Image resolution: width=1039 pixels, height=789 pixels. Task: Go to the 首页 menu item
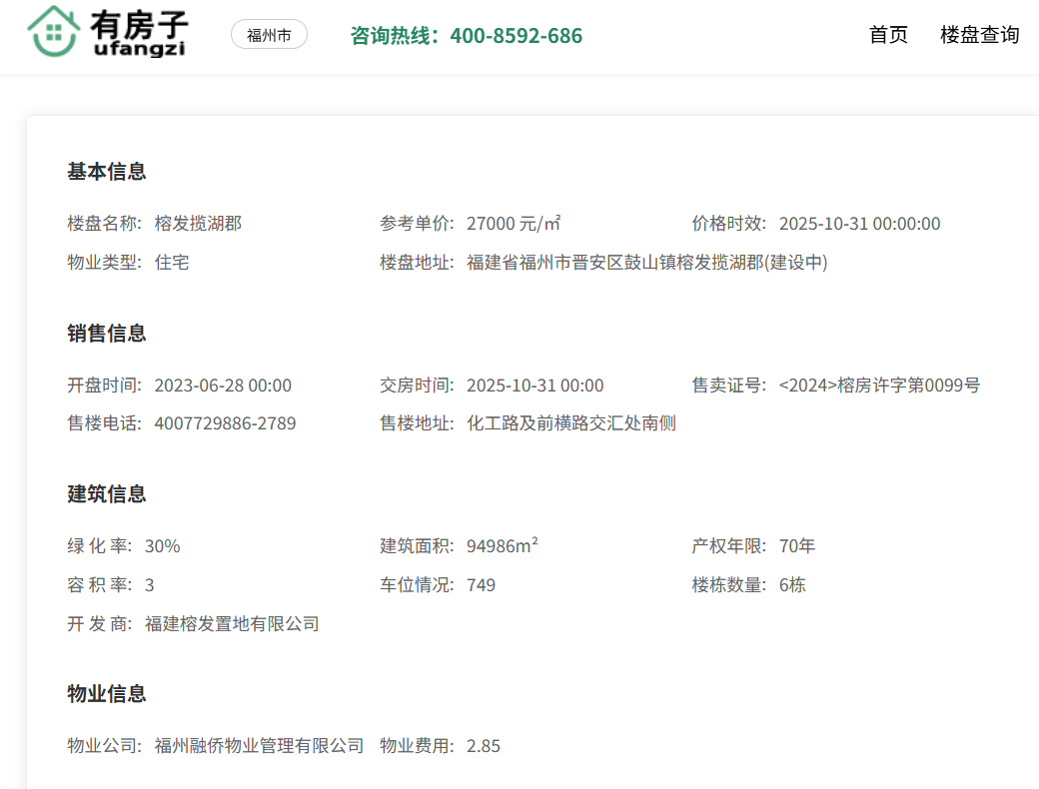point(888,35)
